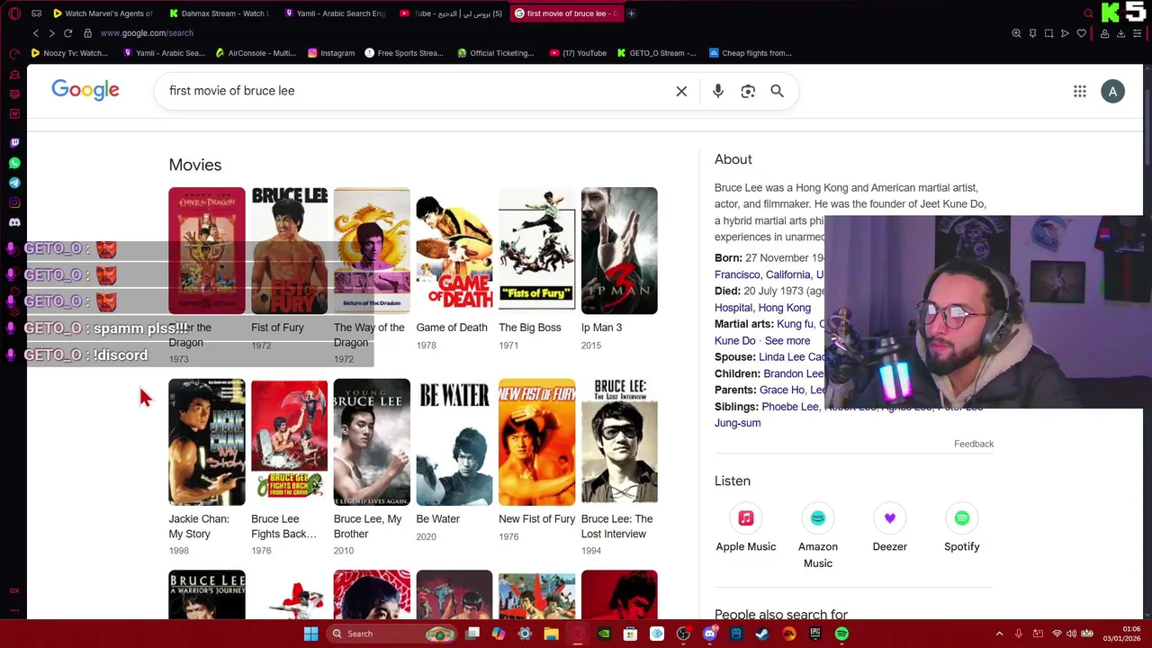Click See more martial arts link
The image size is (1152, 648).
click(787, 340)
